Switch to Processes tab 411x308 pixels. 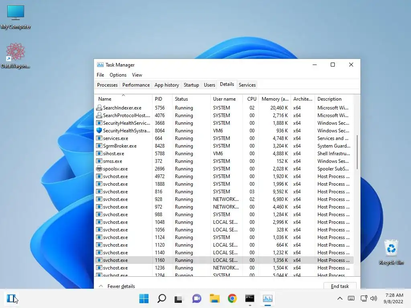coord(107,85)
